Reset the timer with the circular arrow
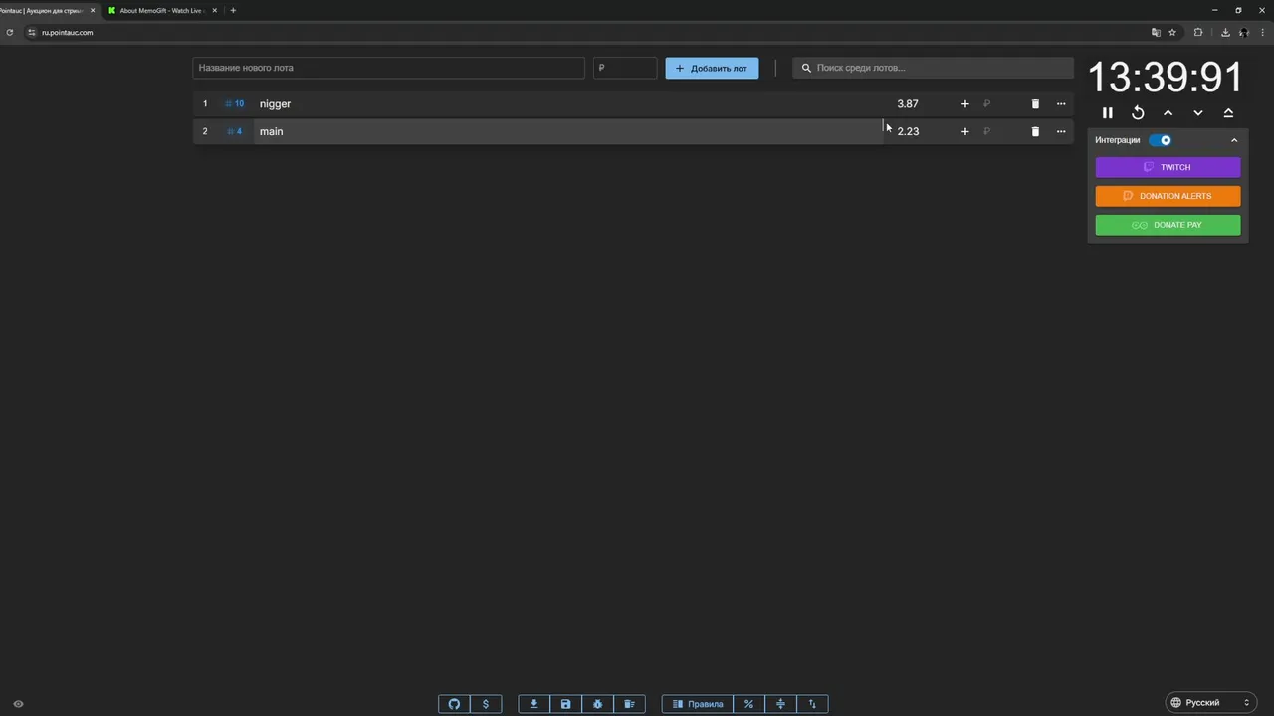The image size is (1274, 716). [x=1138, y=113]
